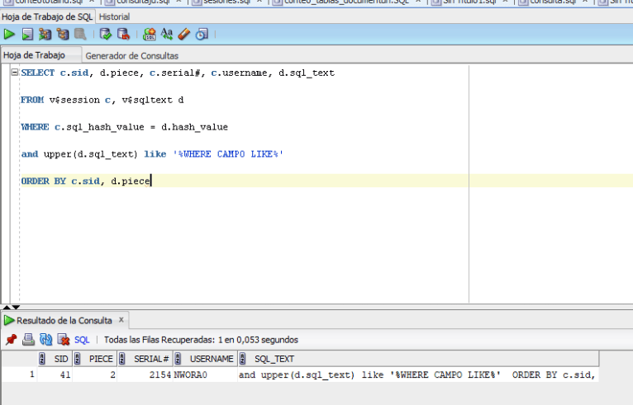Pin the query result with the red pushpin

coord(11,340)
